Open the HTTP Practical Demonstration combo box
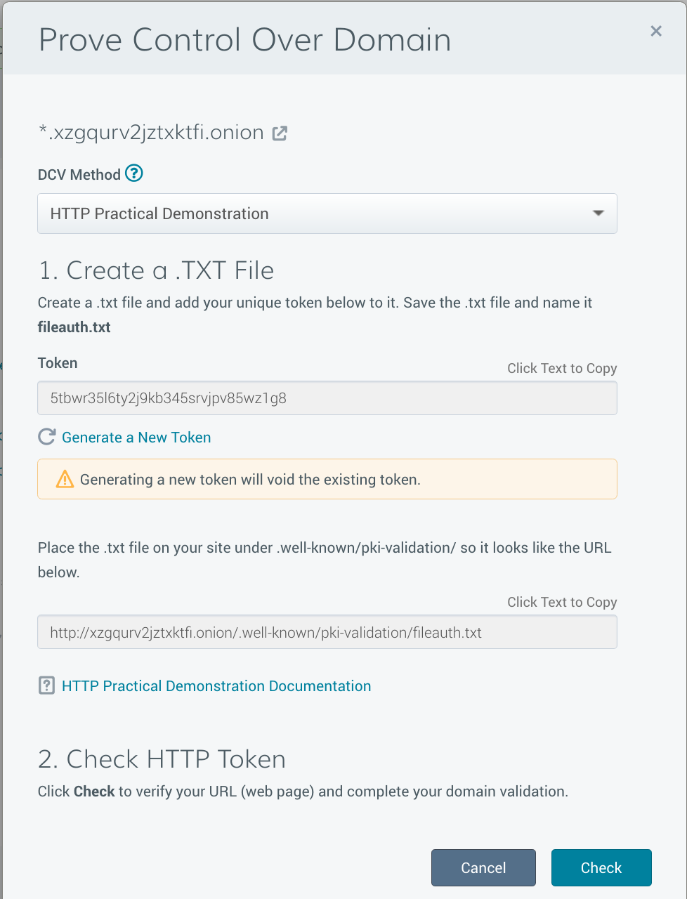 [327, 214]
